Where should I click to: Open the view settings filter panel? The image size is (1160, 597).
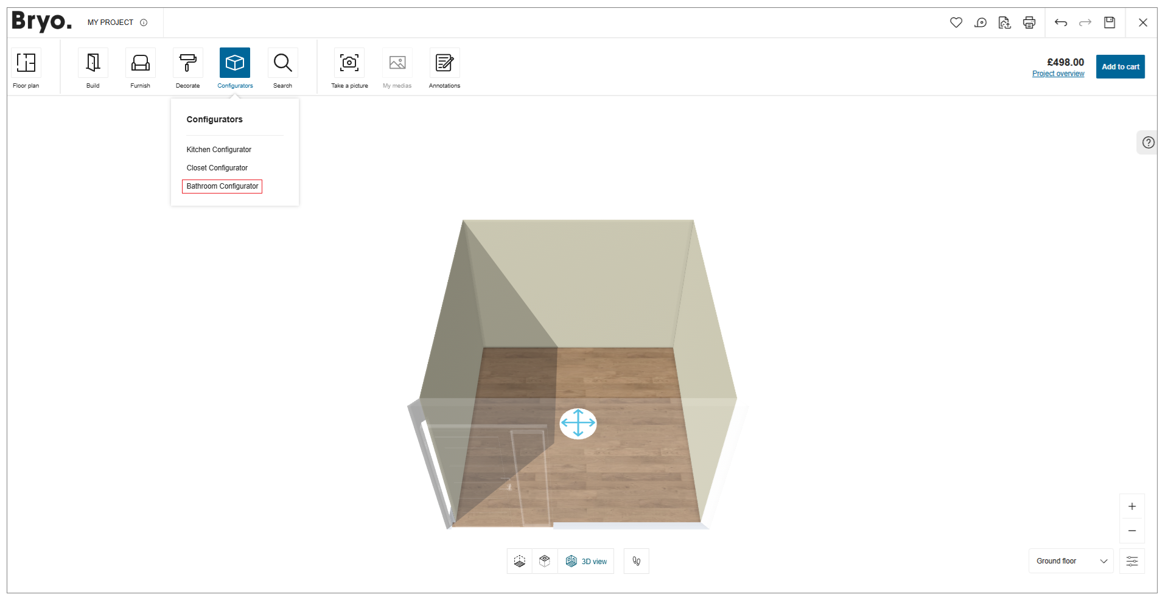click(1132, 560)
